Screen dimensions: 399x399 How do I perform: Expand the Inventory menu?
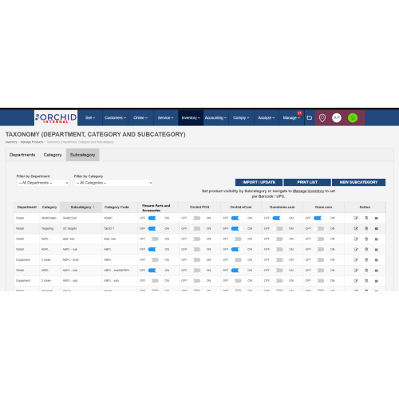pos(191,117)
